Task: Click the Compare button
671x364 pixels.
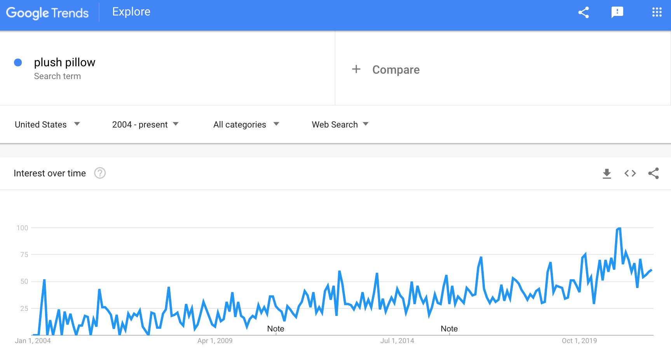Action: pos(396,69)
